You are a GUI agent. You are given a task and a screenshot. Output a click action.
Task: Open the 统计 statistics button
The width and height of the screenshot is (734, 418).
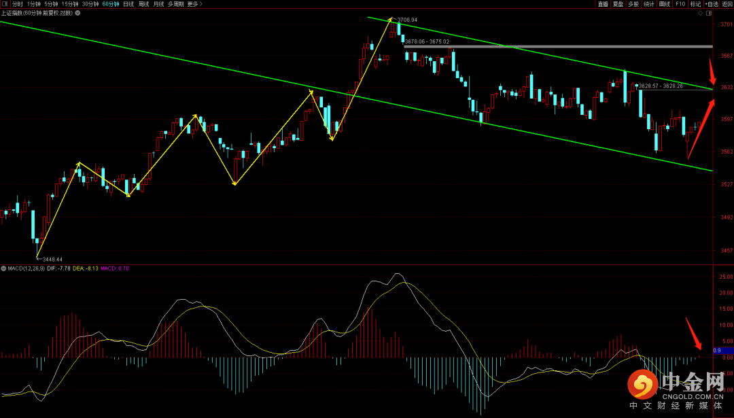(649, 4)
